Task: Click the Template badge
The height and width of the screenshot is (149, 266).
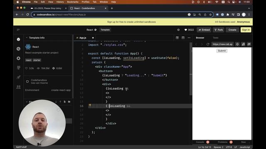Action: click(105, 30)
